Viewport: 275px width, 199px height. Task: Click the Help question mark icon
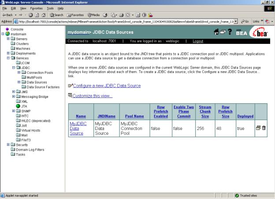pyautogui.click(x=230, y=32)
